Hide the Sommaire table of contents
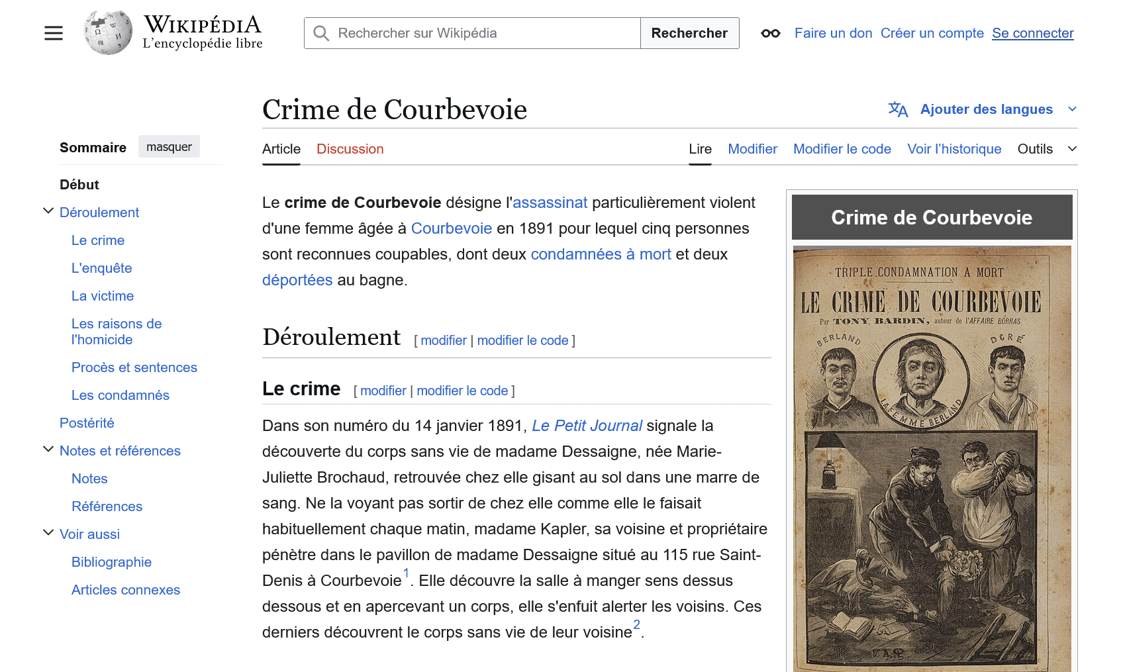1121x672 pixels. point(169,146)
